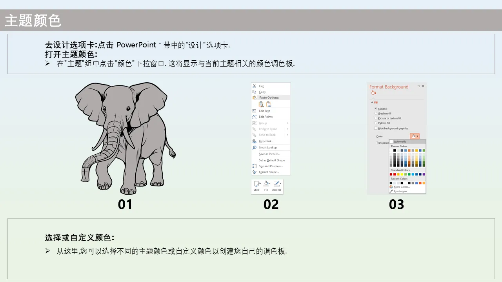Click Save as Picture... entry
Image resolution: width=502 pixels, height=282 pixels.
(x=269, y=154)
